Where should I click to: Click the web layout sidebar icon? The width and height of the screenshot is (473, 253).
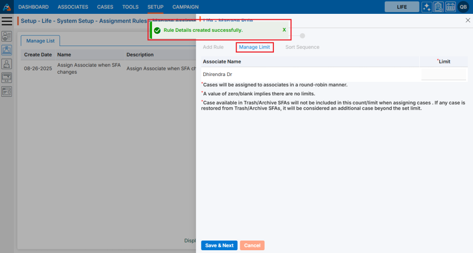click(7, 91)
